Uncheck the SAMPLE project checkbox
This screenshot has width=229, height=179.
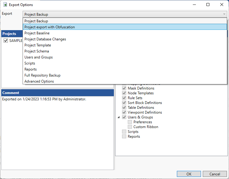6,41
